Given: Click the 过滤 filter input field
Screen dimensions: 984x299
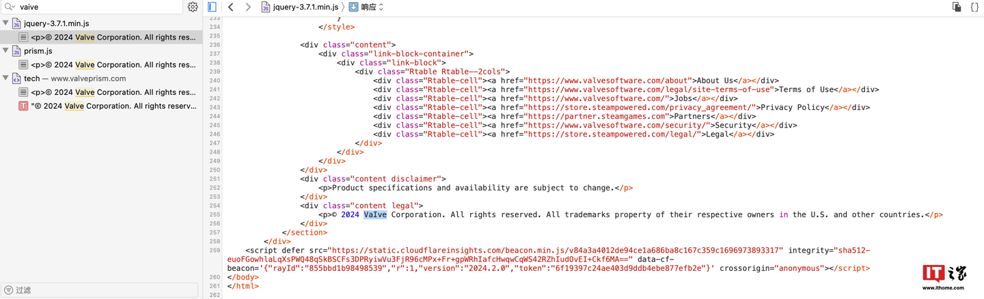Looking at the screenshot, I should (102, 290).
